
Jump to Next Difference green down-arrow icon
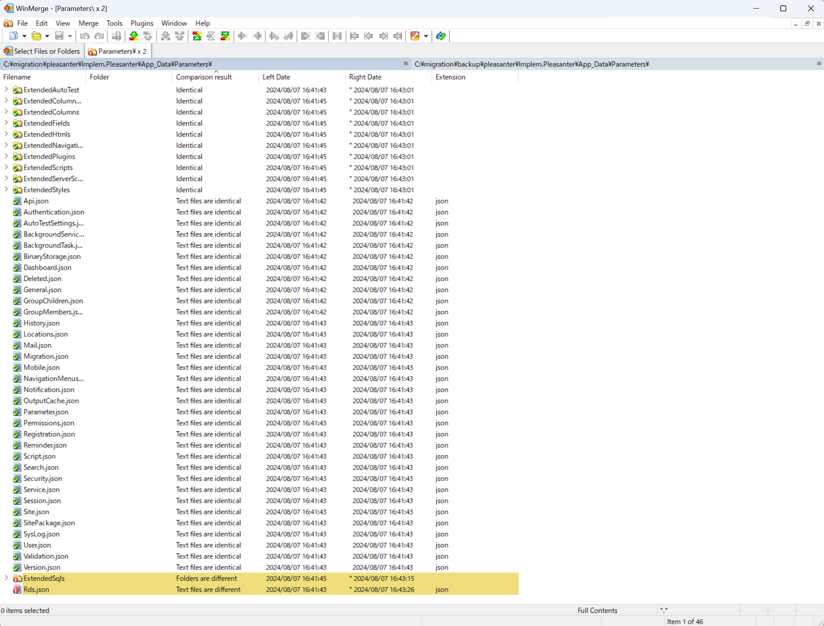(x=134, y=36)
